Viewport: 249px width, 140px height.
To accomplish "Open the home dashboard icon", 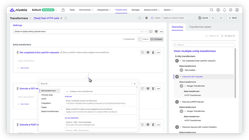I will [63, 10].
